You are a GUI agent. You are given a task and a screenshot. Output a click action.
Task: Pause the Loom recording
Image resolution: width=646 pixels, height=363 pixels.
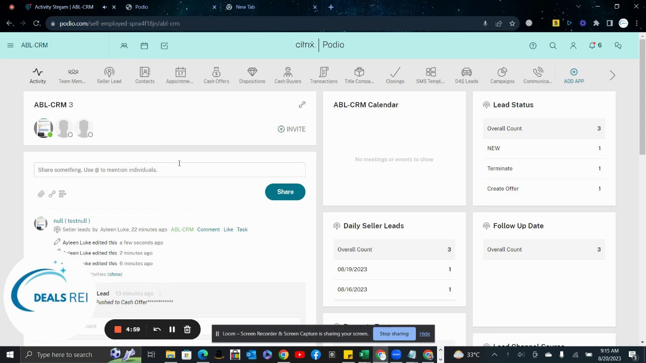click(x=172, y=329)
